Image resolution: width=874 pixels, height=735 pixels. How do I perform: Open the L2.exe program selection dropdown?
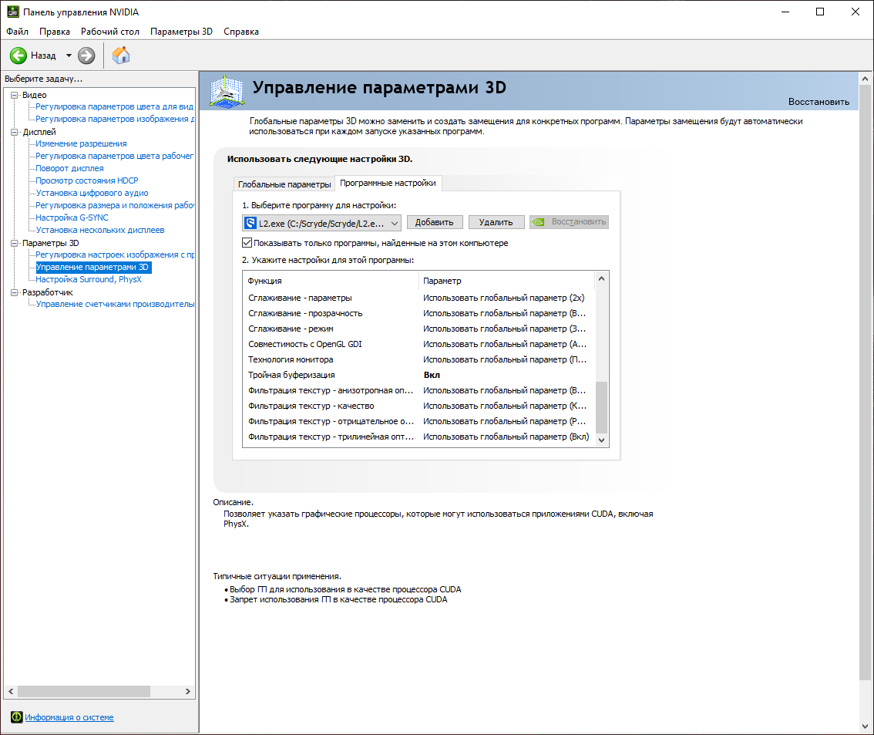[x=394, y=223]
